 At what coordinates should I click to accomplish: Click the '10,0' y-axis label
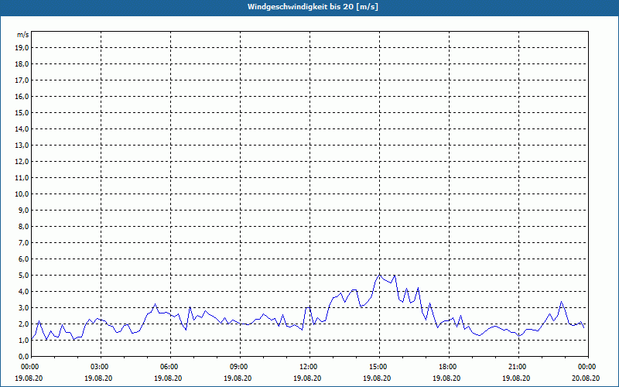point(22,194)
